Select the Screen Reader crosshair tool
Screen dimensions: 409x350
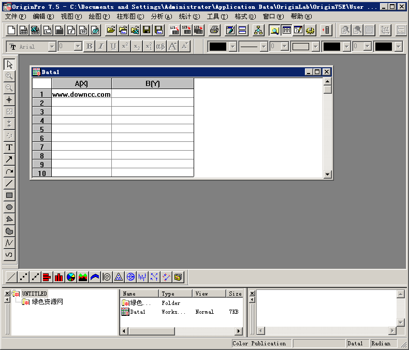click(x=9, y=100)
